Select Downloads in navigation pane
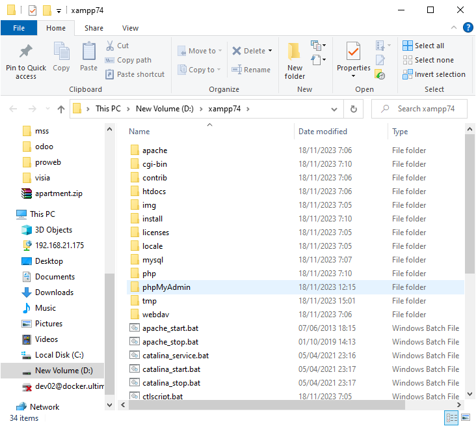 coord(47,292)
